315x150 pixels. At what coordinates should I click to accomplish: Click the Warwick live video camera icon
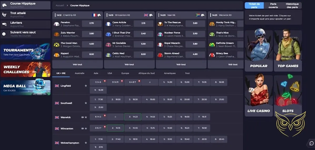83,117
